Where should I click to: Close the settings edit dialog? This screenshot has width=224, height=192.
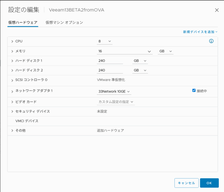click(x=217, y=10)
